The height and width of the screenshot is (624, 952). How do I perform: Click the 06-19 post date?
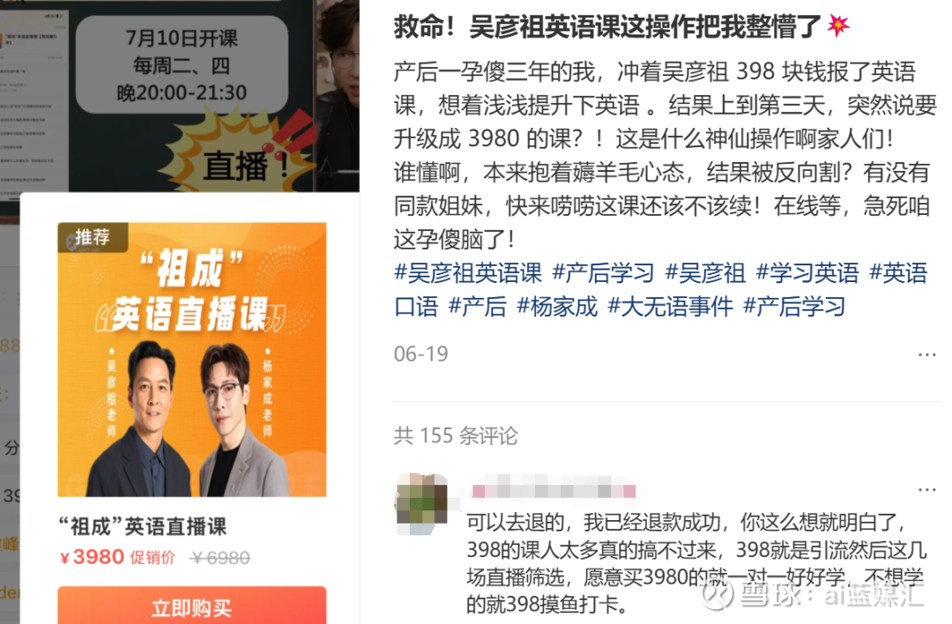pos(420,354)
